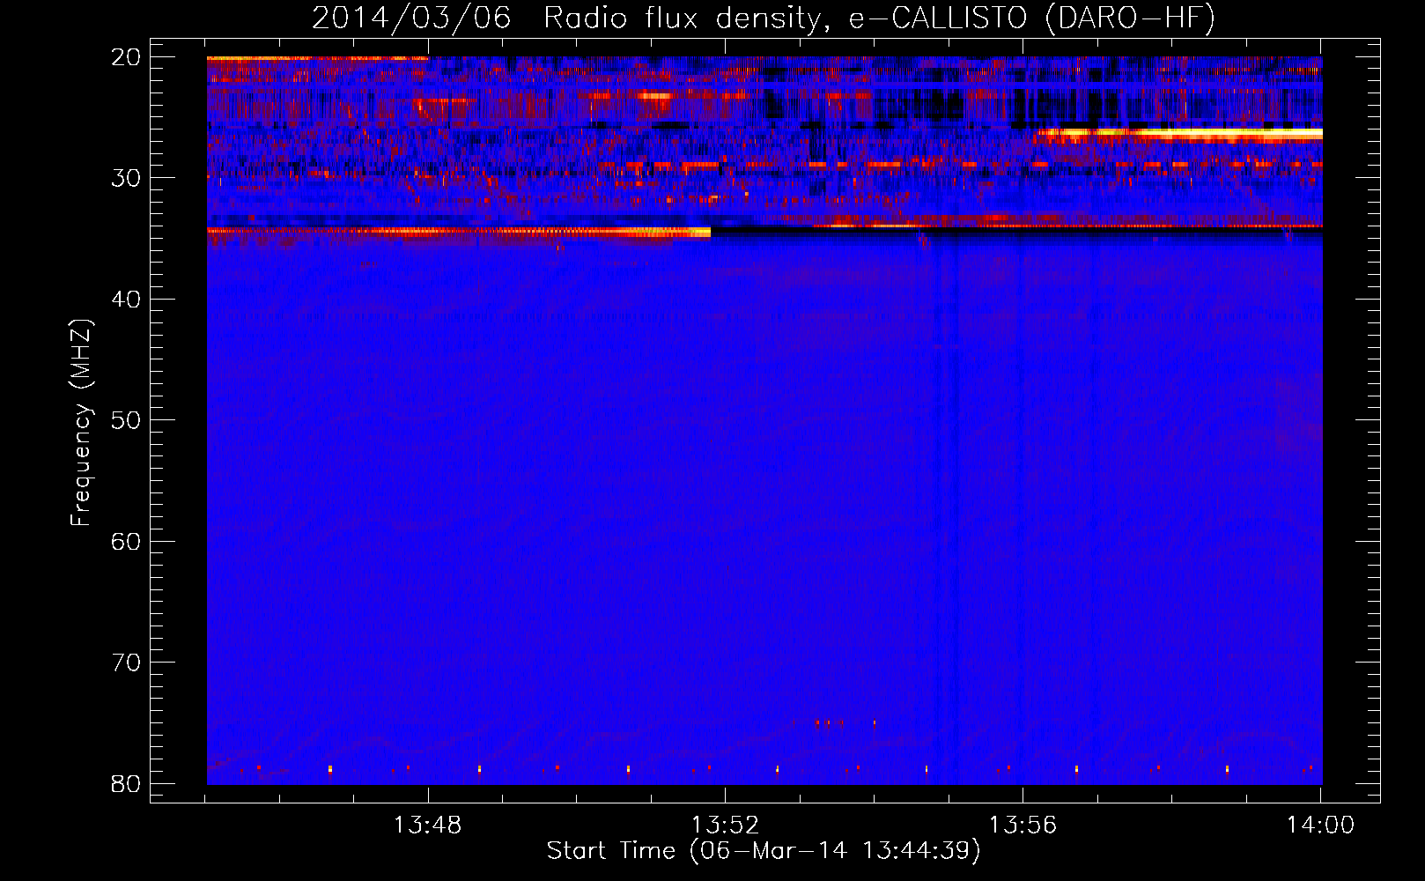Screen dimensions: 1425x881
Task: Click the 14:00 time tick label
Action: pos(1320,825)
